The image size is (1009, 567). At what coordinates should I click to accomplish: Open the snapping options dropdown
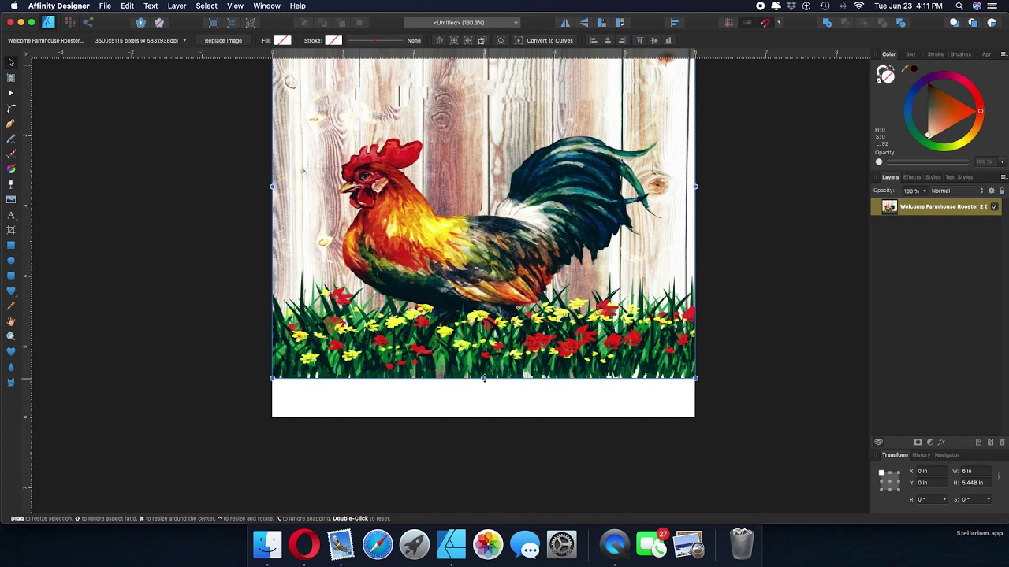[779, 23]
